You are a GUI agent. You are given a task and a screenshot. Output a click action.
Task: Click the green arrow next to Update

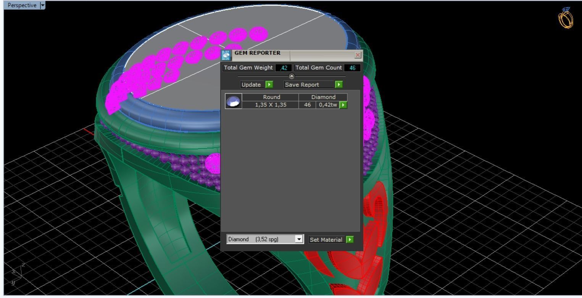269,84
